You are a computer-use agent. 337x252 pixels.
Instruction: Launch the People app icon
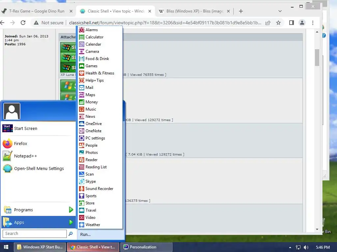82,145
